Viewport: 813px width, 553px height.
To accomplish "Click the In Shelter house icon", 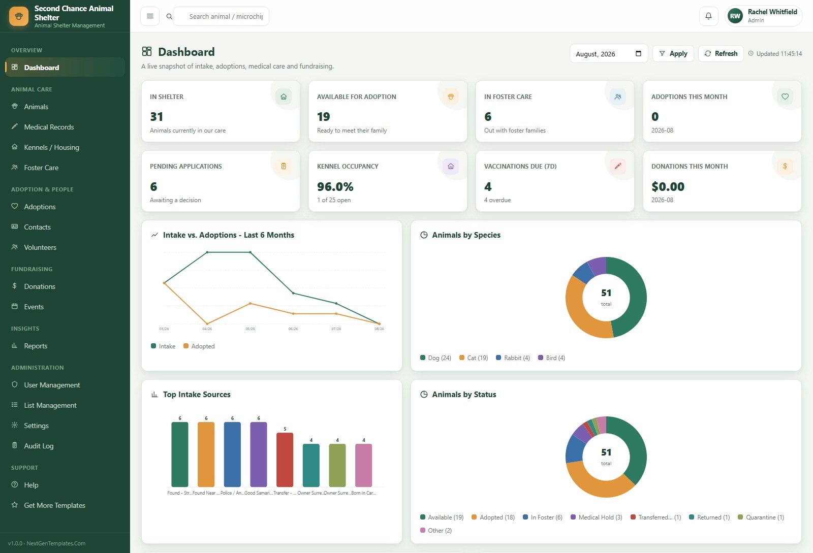I will [284, 96].
